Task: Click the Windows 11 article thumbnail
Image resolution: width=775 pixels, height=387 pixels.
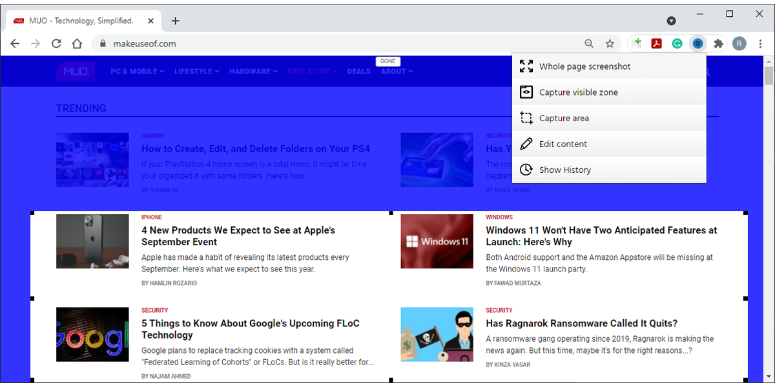Action: coord(437,241)
